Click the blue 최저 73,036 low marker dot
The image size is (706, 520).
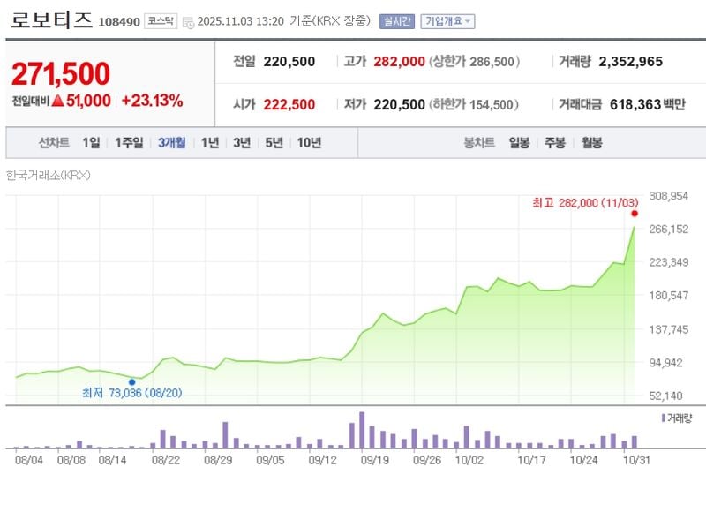pos(131,381)
